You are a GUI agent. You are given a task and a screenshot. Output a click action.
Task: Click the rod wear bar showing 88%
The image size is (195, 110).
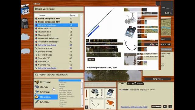[87, 93]
